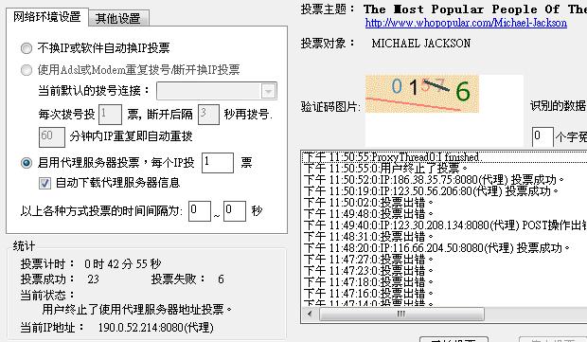
Task: Switch to the 网络环境设置 tab
Action: pos(47,17)
